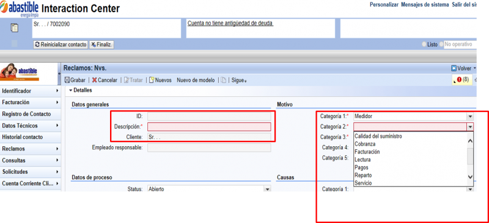The width and height of the screenshot is (489, 223).
Task: Open the Categoría 1 Medidor dropdown arrow
Action: click(x=470, y=116)
